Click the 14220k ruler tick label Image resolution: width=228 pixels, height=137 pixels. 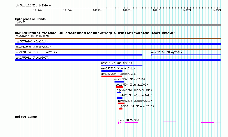[x=187, y=10]
